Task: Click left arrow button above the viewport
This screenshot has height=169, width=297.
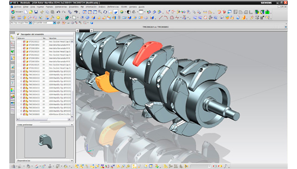Action: coord(77,30)
